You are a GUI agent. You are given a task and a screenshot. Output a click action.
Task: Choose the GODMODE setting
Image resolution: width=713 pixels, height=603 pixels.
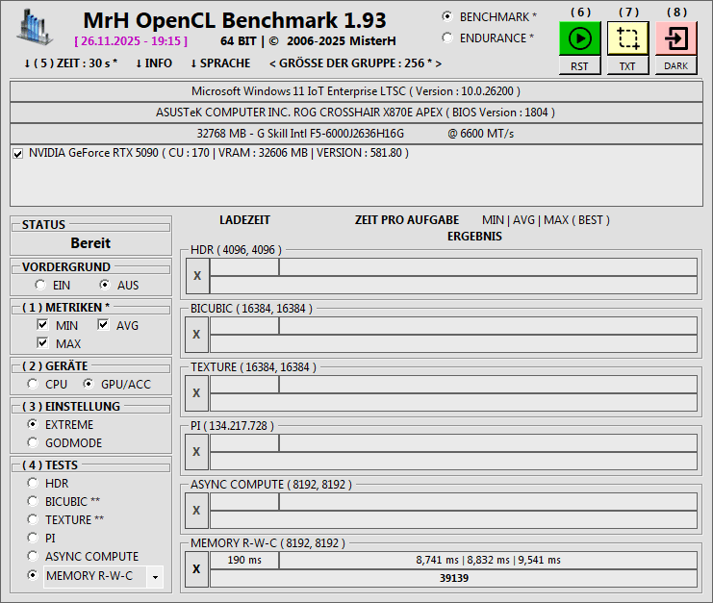pyautogui.click(x=33, y=442)
